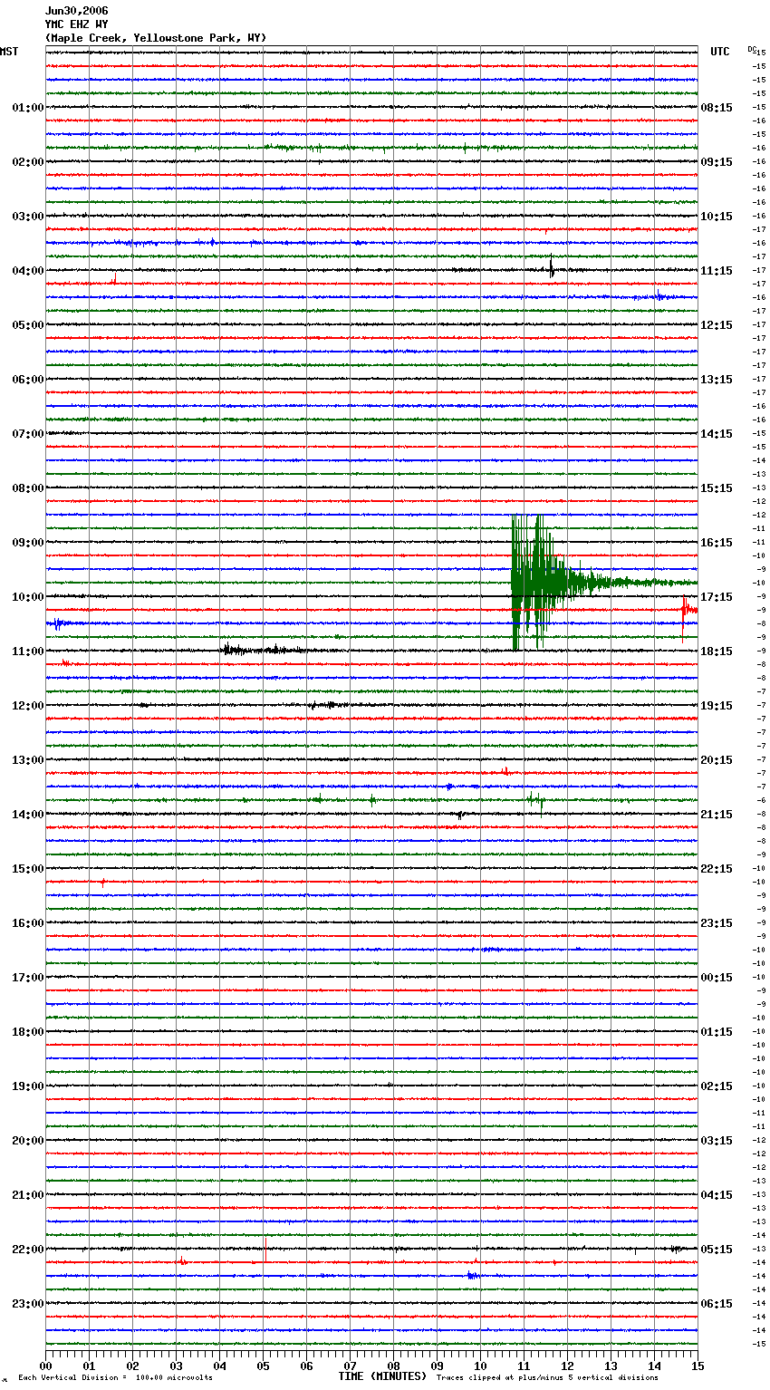The image size is (770, 1390).
Task: Click the 13:15 UTC time label
Action: point(717,380)
